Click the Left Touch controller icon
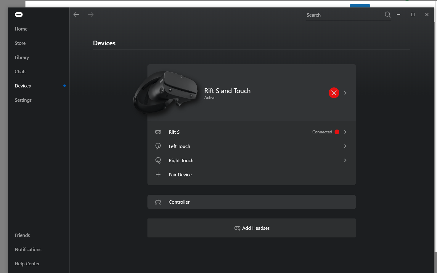Viewport: 437px width, 273px height. (x=158, y=146)
